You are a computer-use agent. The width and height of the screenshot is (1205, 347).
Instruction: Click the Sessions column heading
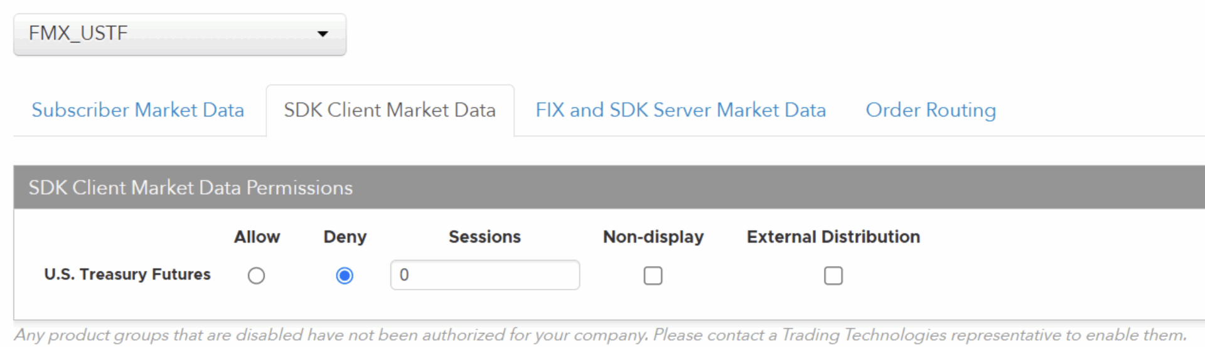tap(485, 237)
